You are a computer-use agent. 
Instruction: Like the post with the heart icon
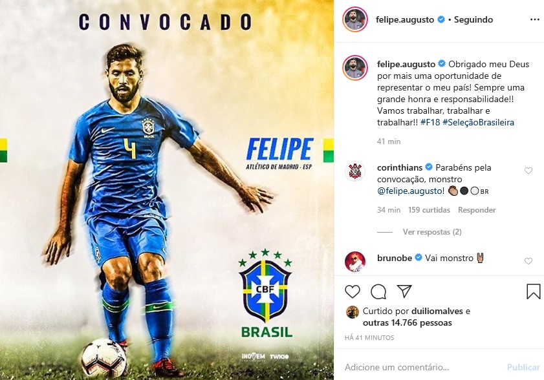point(352,291)
